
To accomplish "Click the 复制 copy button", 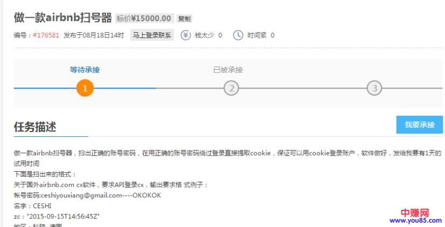I will [x=185, y=19].
